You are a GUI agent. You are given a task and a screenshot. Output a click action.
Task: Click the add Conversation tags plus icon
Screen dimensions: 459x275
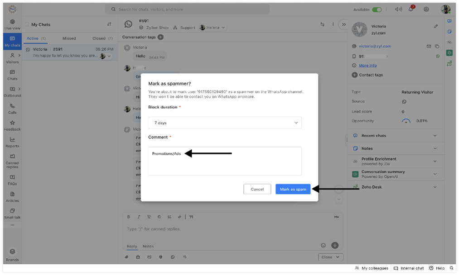click(x=160, y=37)
